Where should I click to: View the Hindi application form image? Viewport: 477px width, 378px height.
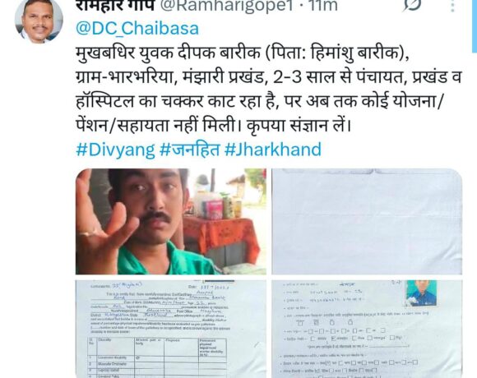[367, 329]
